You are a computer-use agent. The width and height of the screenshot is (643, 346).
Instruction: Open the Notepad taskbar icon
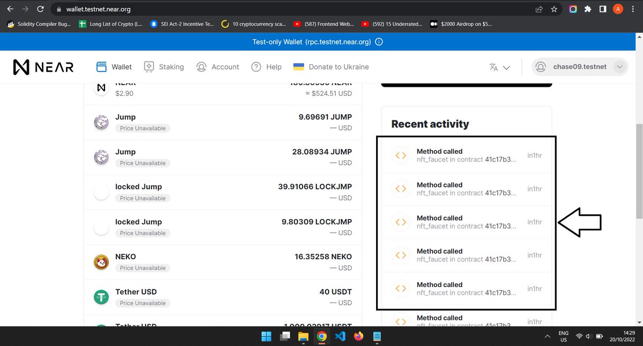click(377, 336)
